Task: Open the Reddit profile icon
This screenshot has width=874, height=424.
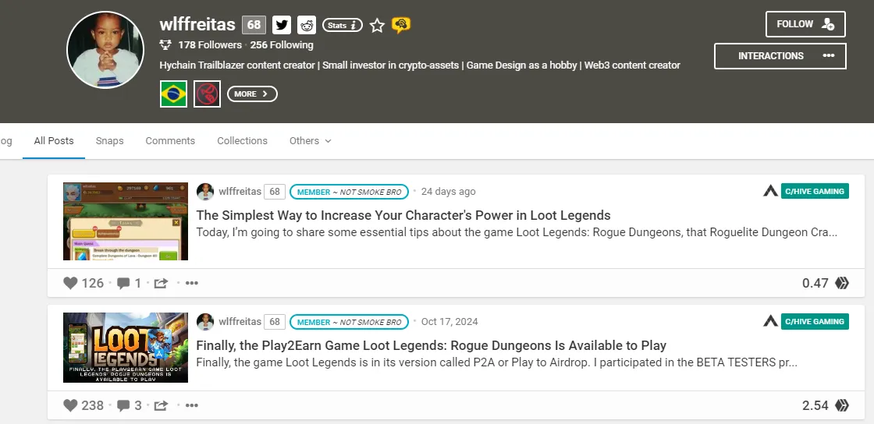Action: coord(307,24)
